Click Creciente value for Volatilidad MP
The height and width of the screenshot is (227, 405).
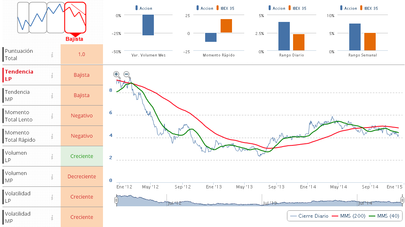82,217
